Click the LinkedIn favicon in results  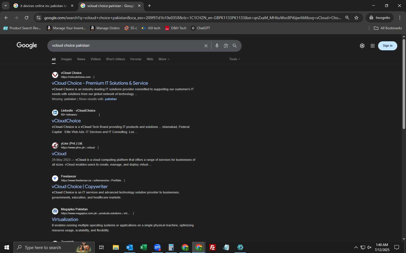pyautogui.click(x=55, y=113)
